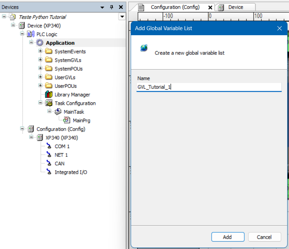Close the Add Global Variable List dialog
Screen dimensions: 289x249
pyautogui.click(x=280, y=28)
